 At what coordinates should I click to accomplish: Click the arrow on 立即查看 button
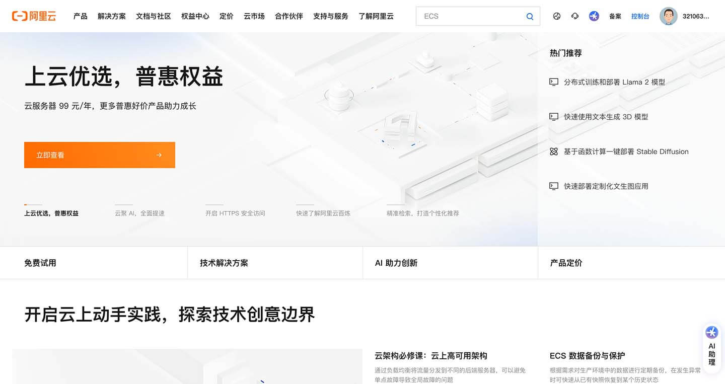pyautogui.click(x=159, y=155)
